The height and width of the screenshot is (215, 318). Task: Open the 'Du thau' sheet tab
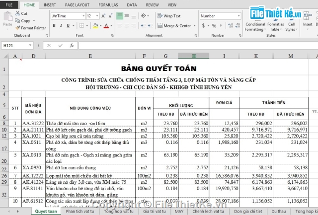[279, 212]
